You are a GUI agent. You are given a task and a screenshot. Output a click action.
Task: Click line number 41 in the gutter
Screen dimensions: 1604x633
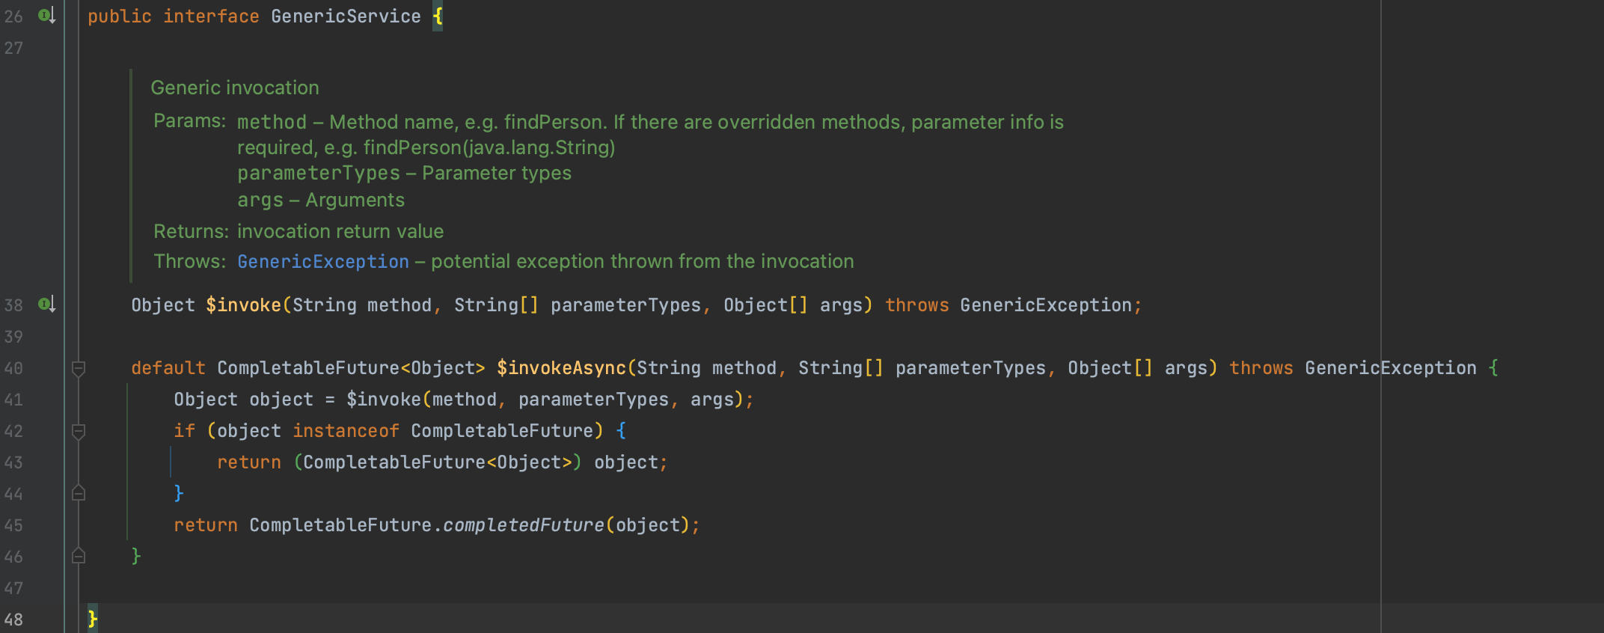(x=13, y=400)
